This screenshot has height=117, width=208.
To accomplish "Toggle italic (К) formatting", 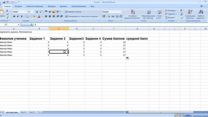I will pos(18,17).
